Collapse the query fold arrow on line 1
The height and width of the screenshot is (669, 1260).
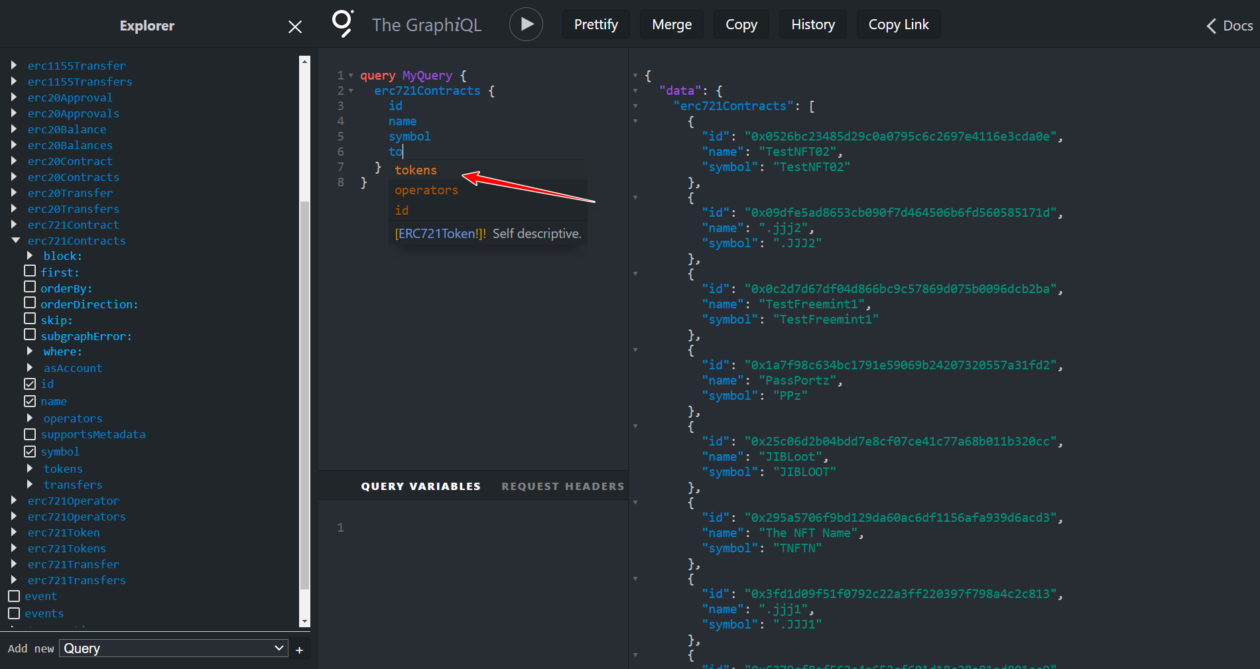pos(351,76)
